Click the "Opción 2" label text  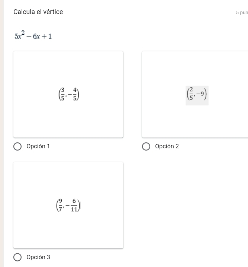(x=167, y=146)
